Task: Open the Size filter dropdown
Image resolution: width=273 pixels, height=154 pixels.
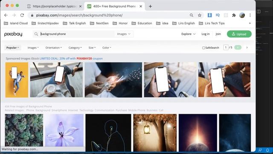Action: click(x=92, y=47)
